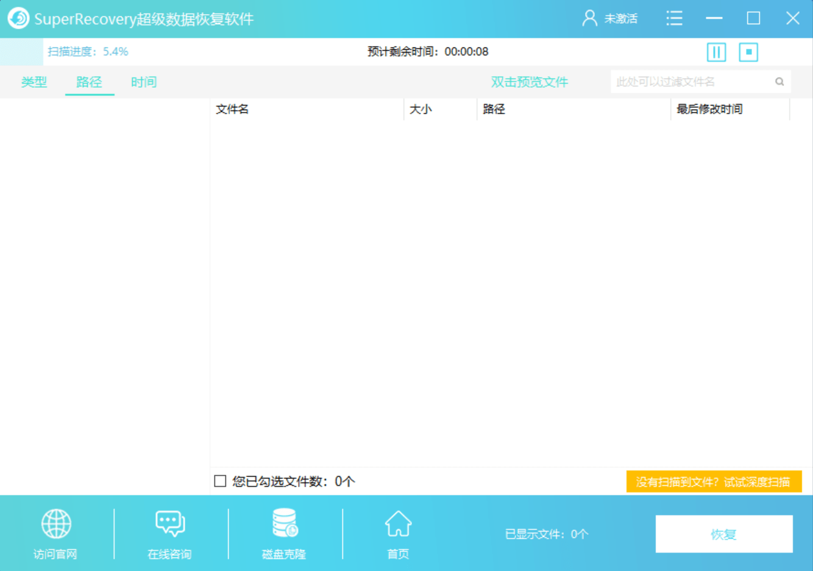Go to 首页 via house icon
This screenshot has height=571, width=813.
click(x=398, y=524)
